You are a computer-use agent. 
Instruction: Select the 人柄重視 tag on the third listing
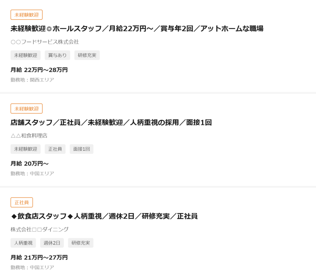click(23, 243)
